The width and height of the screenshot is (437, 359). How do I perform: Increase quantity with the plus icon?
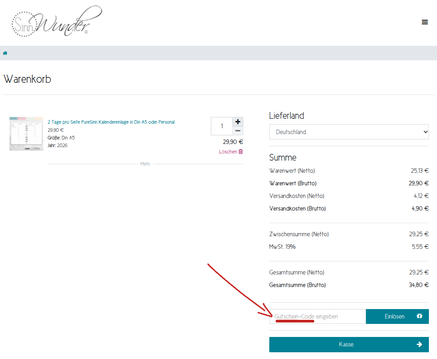(x=238, y=122)
